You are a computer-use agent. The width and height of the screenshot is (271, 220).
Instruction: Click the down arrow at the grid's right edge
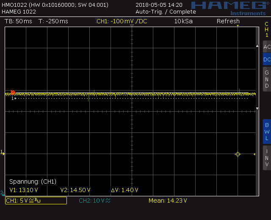[257, 109]
